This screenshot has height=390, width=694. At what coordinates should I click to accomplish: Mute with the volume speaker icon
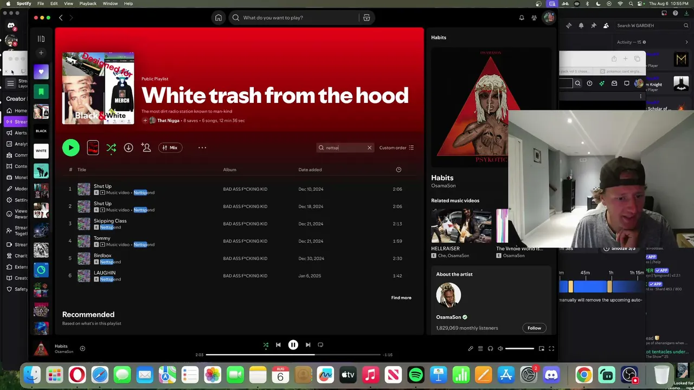click(x=500, y=349)
